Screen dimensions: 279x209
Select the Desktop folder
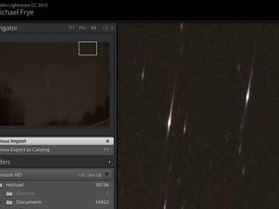click(x=57, y=194)
